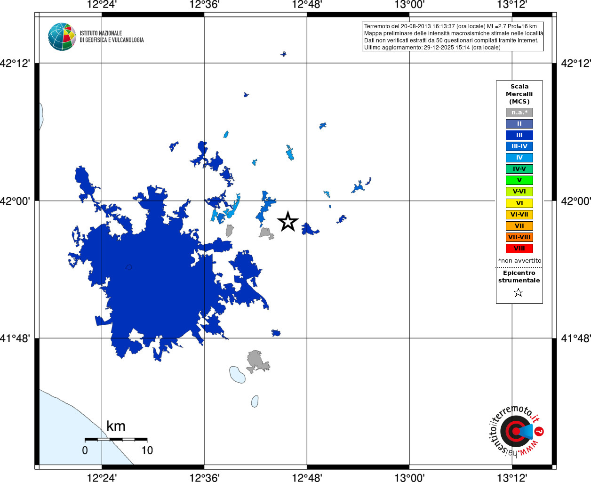
Task: Click the '*non avvertito' legend note
Action: [x=519, y=261]
